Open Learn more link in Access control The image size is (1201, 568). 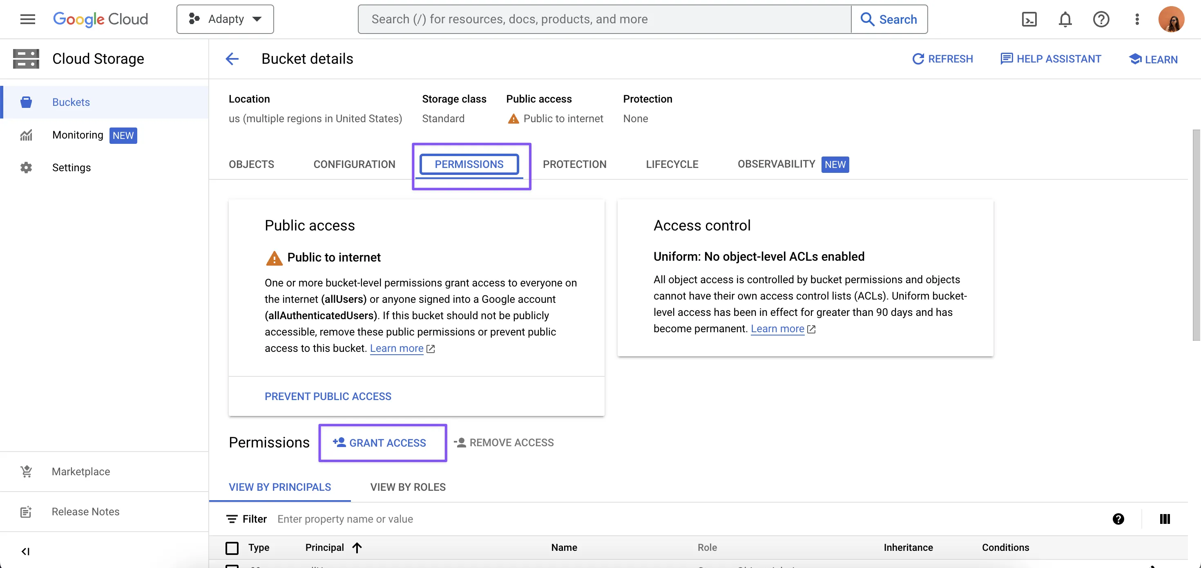click(x=777, y=329)
